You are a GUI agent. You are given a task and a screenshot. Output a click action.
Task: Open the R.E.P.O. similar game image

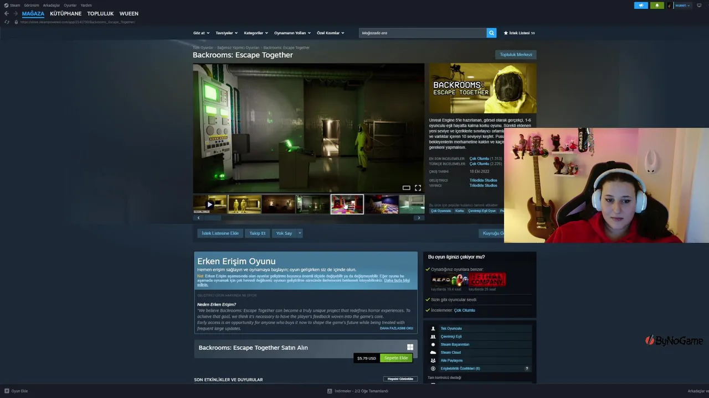pos(450,280)
